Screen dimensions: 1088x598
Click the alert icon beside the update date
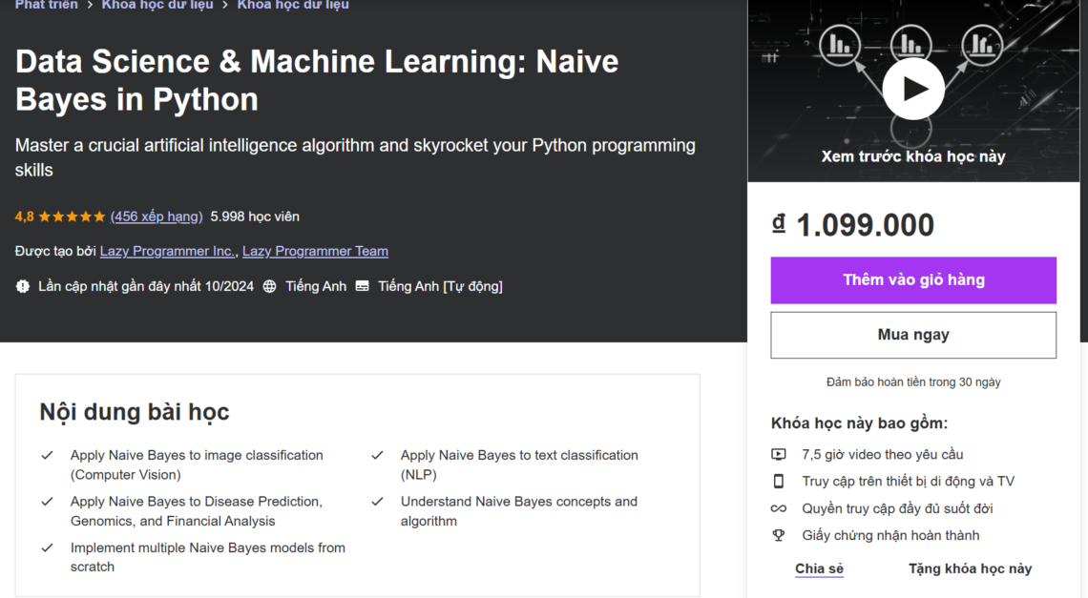(21, 285)
